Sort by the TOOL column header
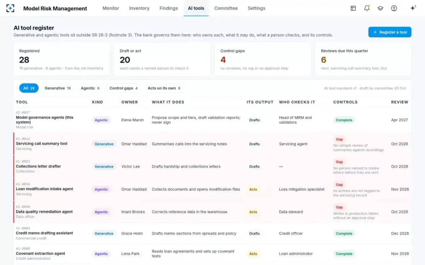The width and height of the screenshot is (425, 265). [22, 102]
